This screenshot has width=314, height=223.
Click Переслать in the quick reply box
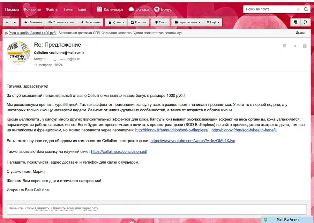tap(90, 208)
